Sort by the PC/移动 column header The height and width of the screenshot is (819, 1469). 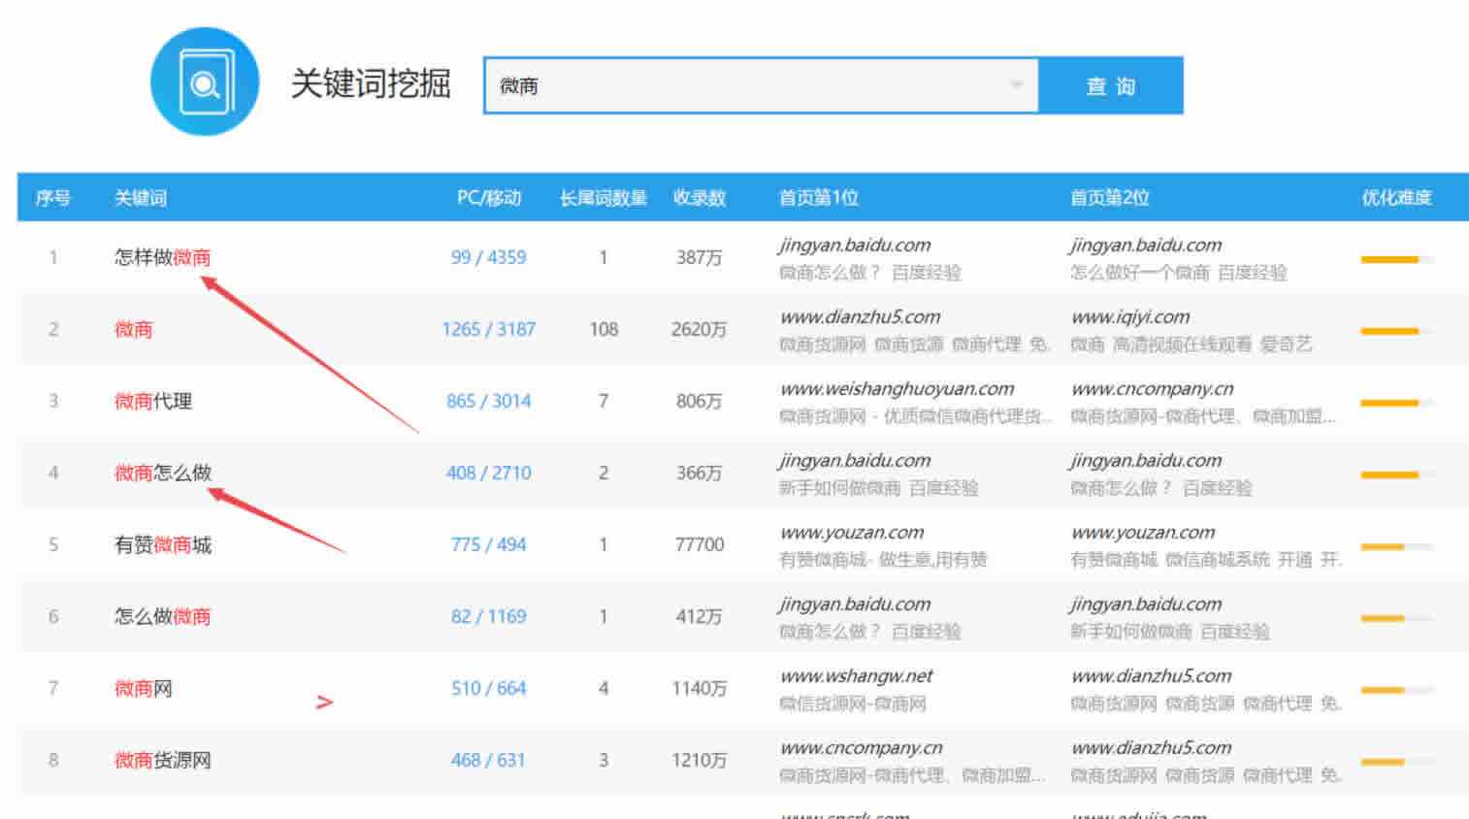click(x=488, y=198)
